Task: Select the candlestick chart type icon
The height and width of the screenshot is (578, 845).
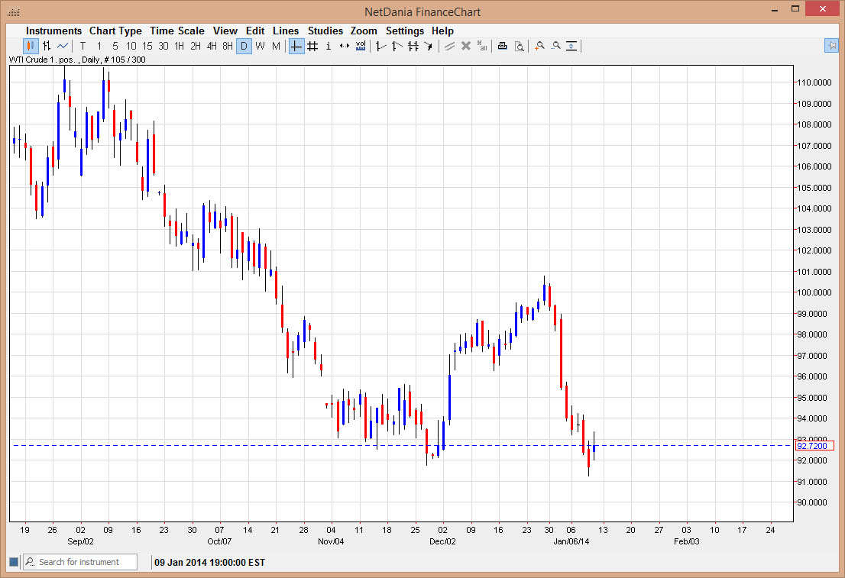Action: coord(31,46)
